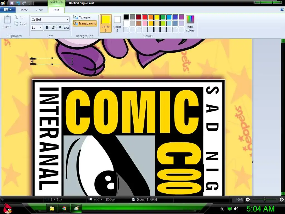
Task: Open the Paint Help button
Action: [x=282, y=10]
